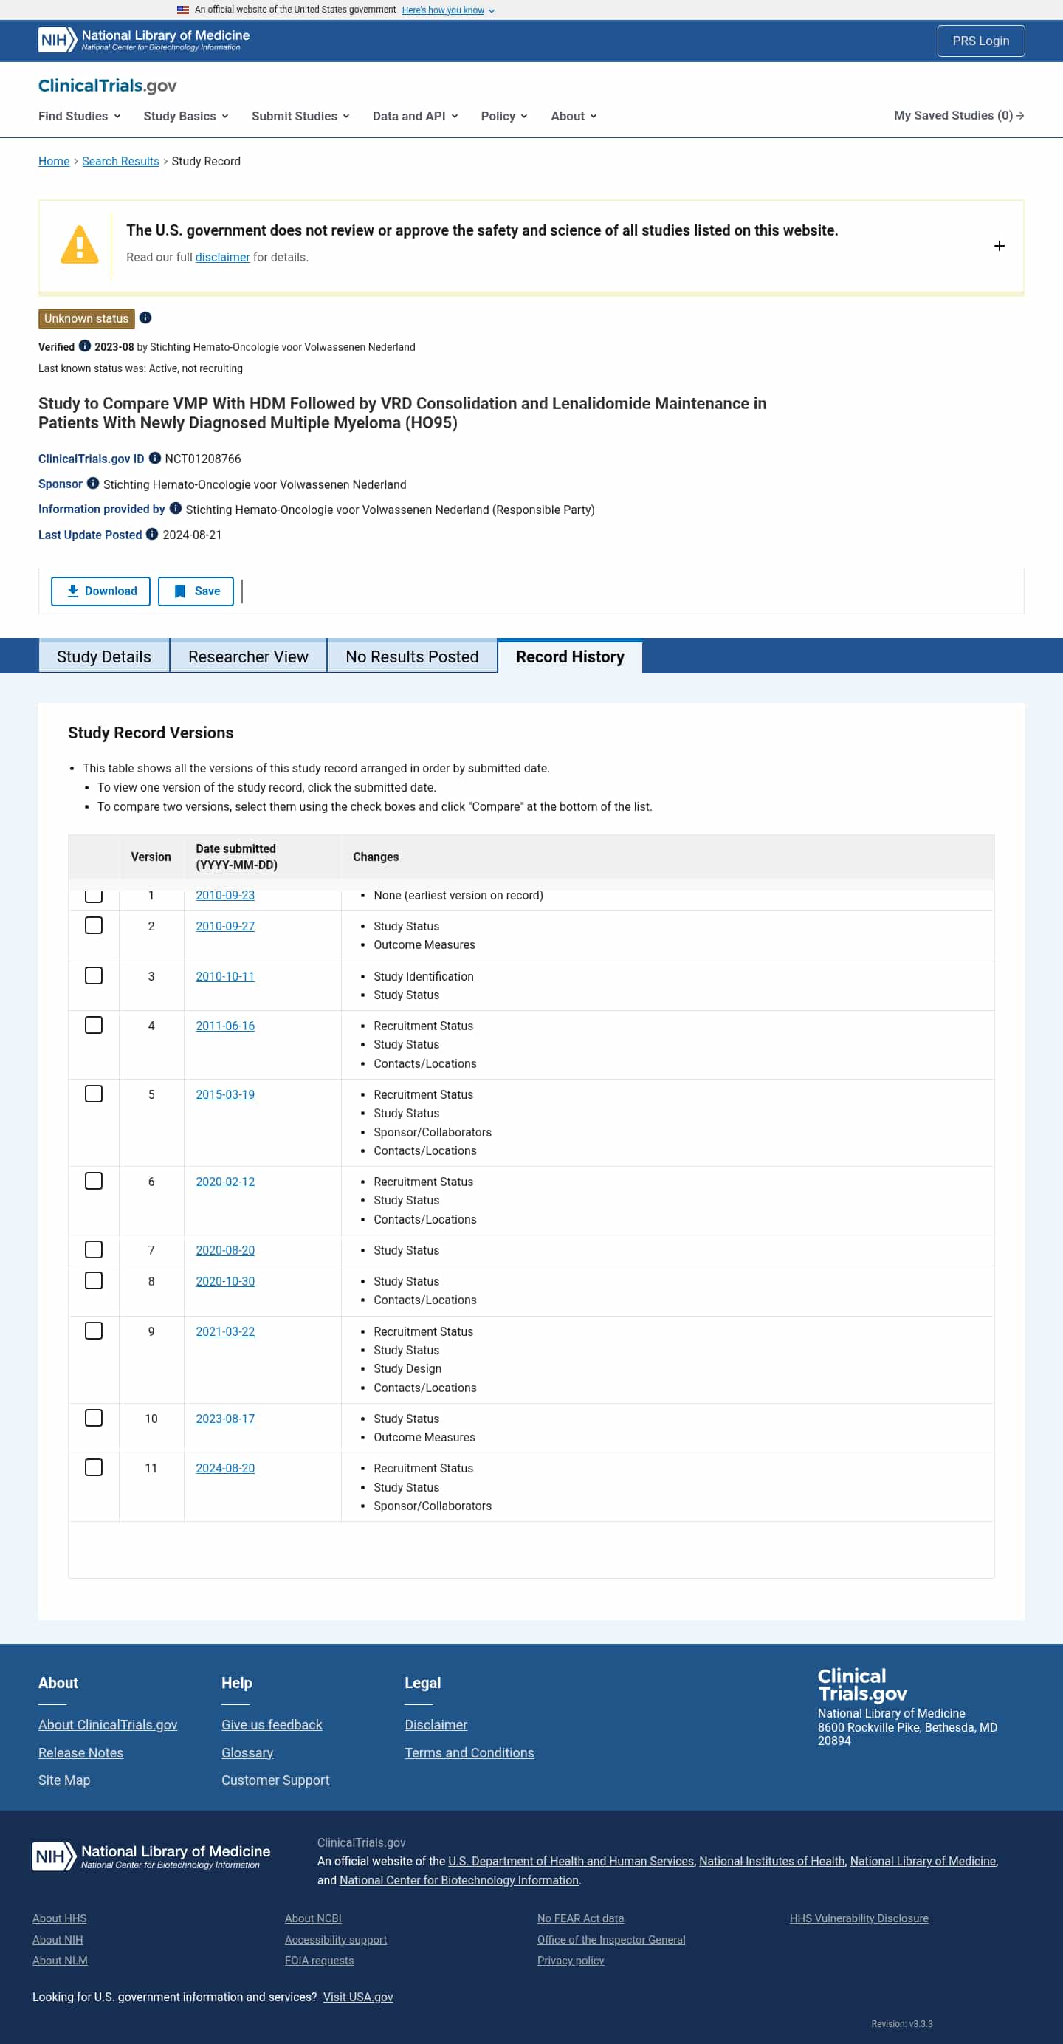The image size is (1063, 2044).
Task: Open version dated 2010-09-27
Action: coord(225,926)
